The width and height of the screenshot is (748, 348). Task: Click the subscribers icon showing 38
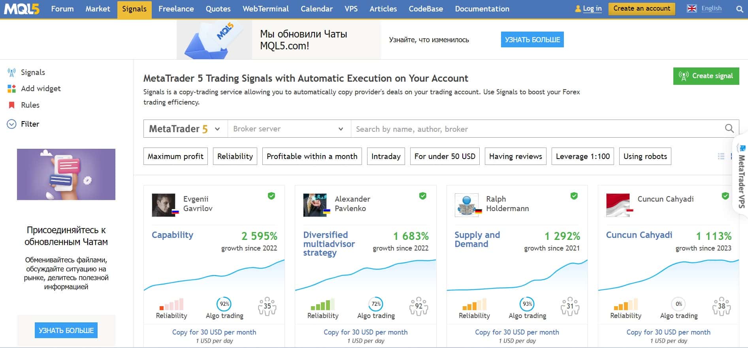point(722,306)
